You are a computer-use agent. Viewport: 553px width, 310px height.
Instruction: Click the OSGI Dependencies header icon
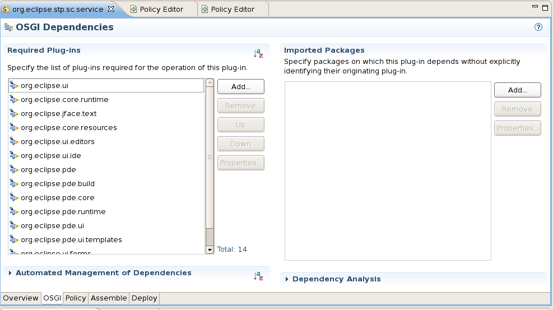(x=8, y=27)
